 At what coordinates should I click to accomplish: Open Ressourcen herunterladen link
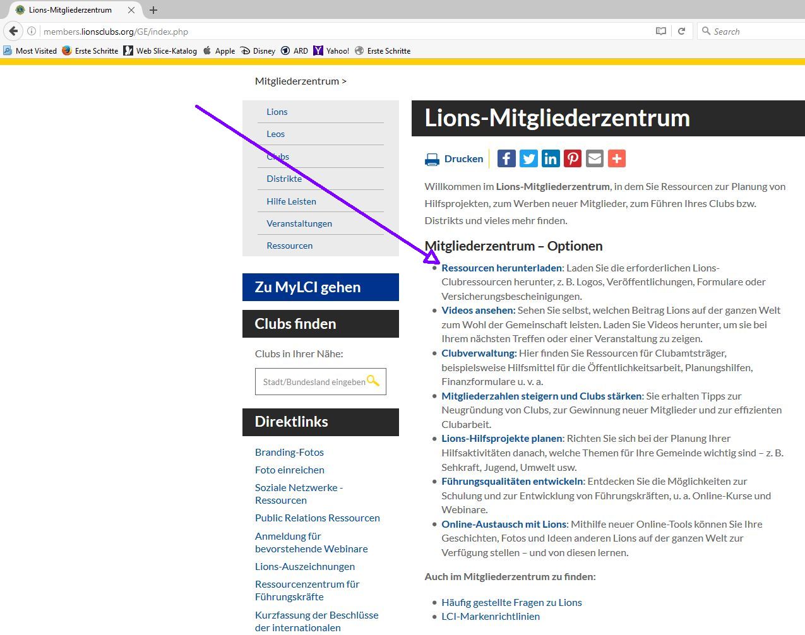(502, 268)
